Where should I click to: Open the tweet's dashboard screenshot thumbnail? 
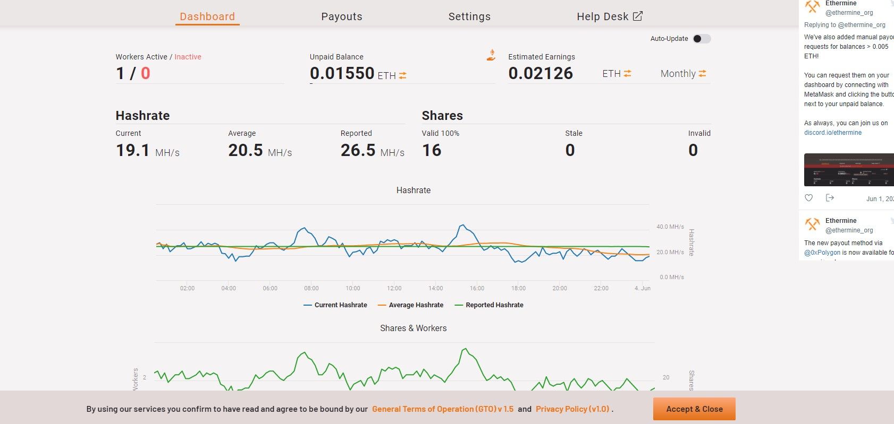pos(849,170)
